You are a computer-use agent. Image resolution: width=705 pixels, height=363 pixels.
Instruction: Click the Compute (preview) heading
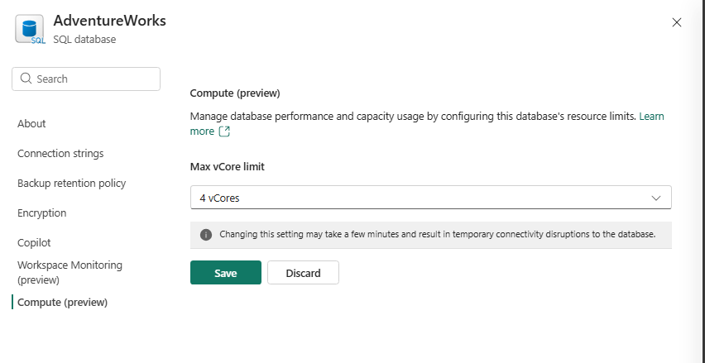pyautogui.click(x=235, y=93)
